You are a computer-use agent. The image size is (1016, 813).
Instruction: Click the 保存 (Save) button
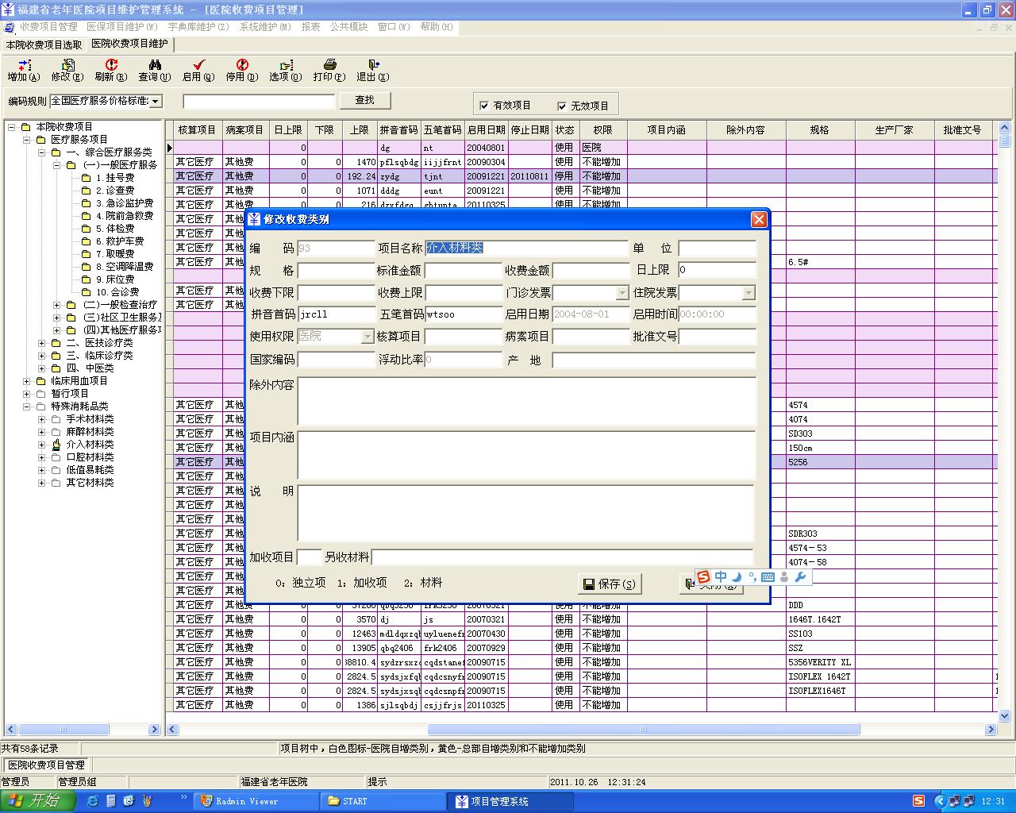click(609, 584)
